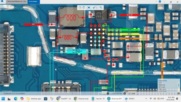Open the volume control from the tray
This screenshot has width=181, height=102.
pos(155,99)
